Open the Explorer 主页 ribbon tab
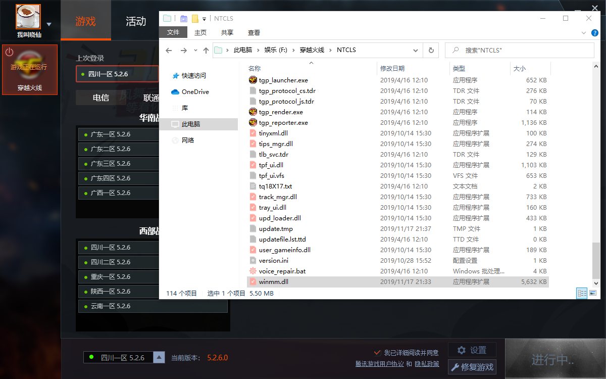This screenshot has height=379, width=606. (200, 32)
